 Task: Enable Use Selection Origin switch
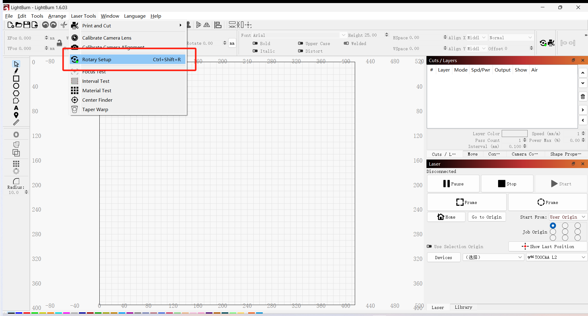click(429, 246)
